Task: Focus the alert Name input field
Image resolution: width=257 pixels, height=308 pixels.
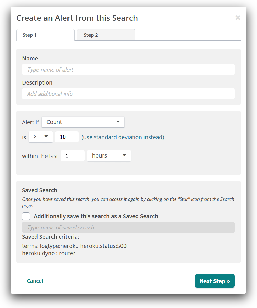Action: 128,70
